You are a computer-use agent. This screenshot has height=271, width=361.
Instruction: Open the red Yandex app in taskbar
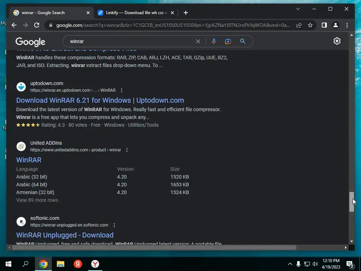click(x=78, y=264)
